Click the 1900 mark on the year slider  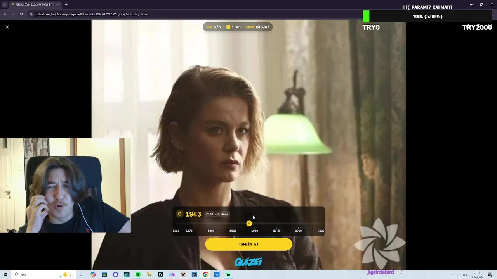(x=211, y=231)
